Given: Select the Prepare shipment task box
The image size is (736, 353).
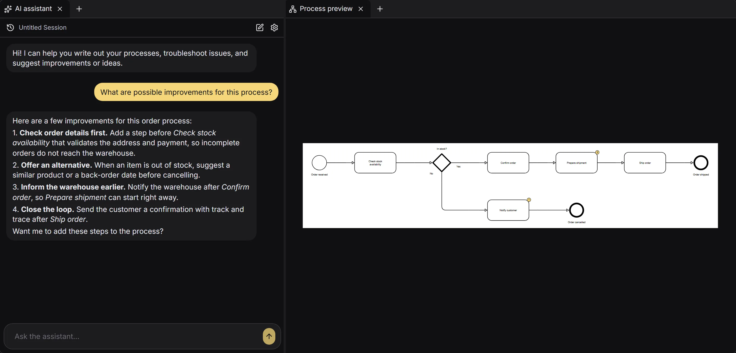Looking at the screenshot, I should pyautogui.click(x=576, y=163).
